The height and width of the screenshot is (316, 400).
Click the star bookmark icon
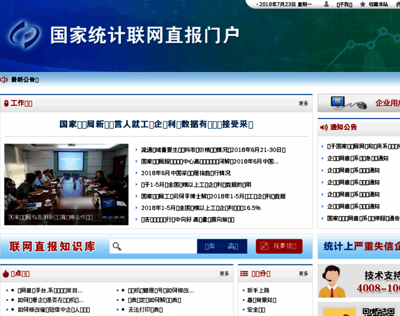[x=363, y=4]
